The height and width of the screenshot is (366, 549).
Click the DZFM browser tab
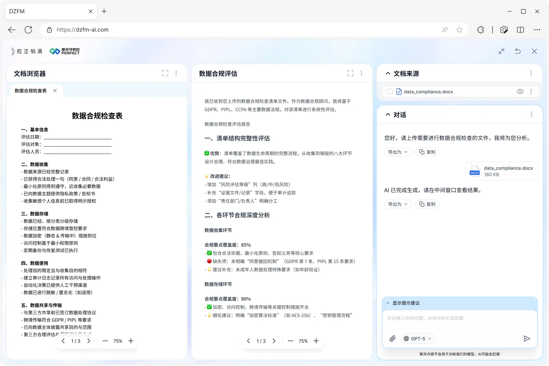pos(46,11)
